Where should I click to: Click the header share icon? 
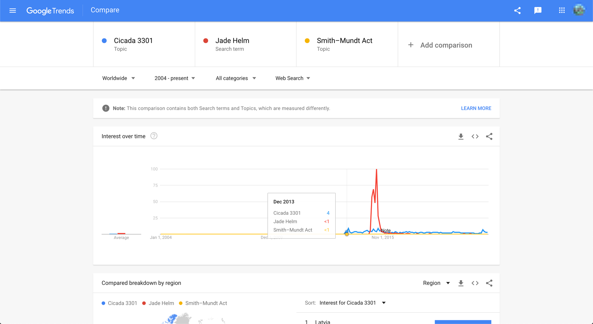click(517, 11)
